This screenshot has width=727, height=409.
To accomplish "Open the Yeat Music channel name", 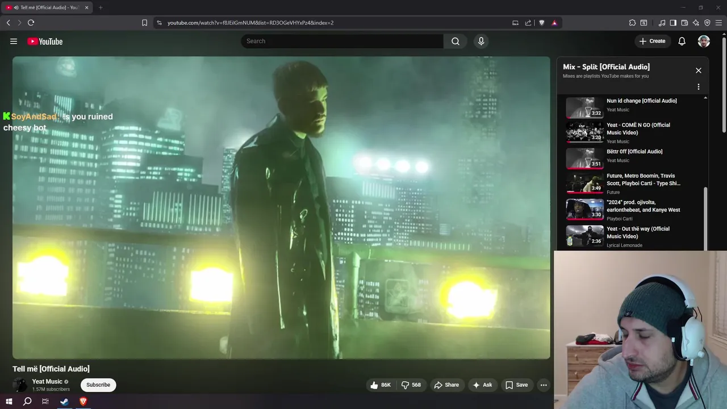I will click(47, 382).
